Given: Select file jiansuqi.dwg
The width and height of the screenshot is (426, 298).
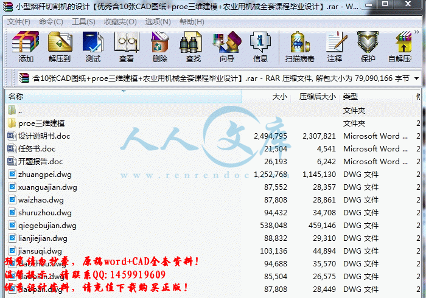Looking at the screenshot, I should point(40,251).
